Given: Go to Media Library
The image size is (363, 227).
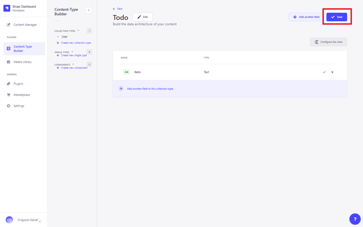Looking at the screenshot, I should 23,62.
